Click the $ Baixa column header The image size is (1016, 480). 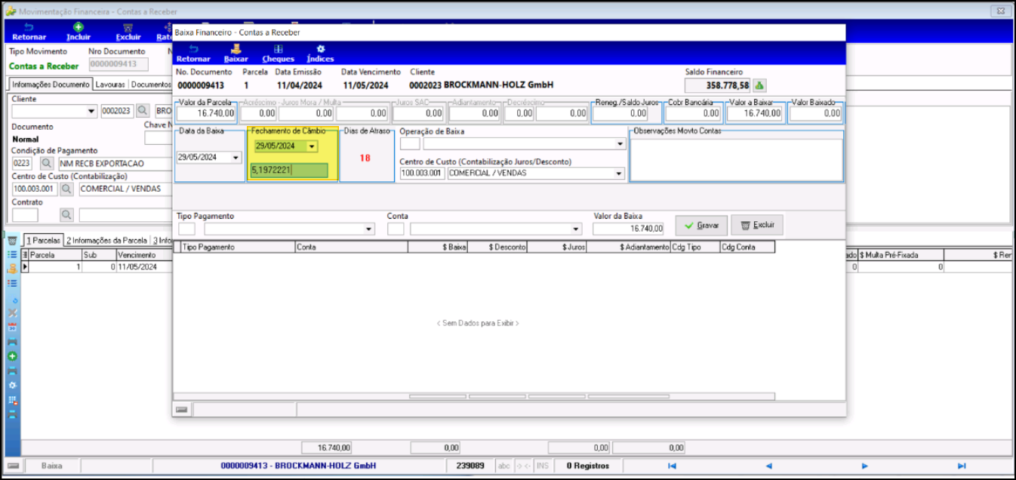point(437,247)
